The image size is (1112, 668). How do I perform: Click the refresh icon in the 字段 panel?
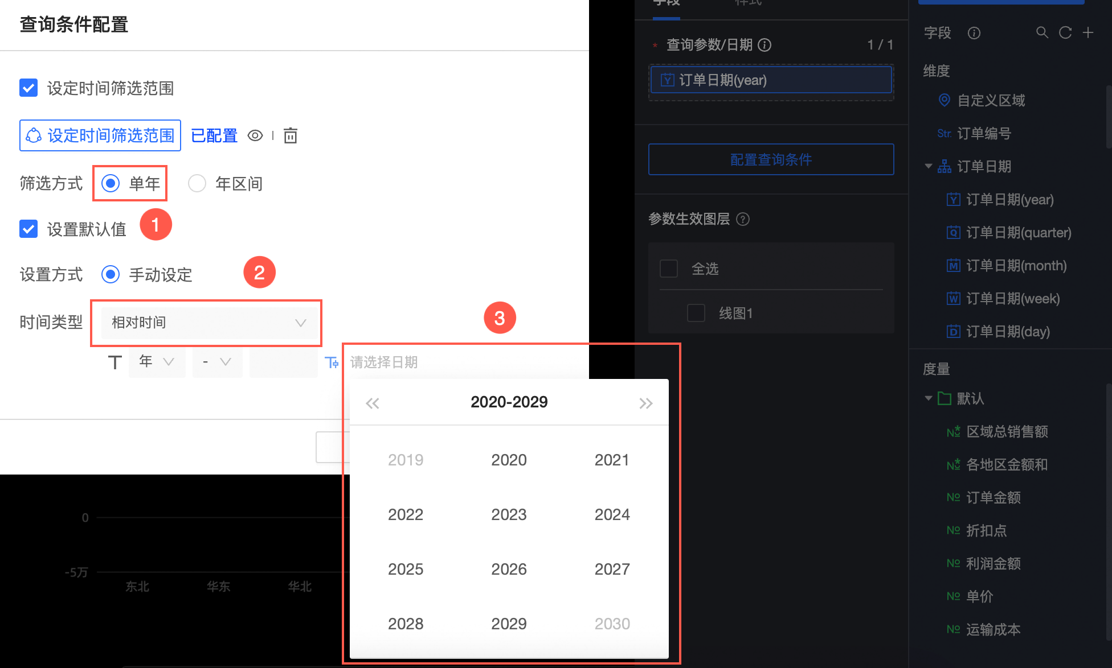point(1065,33)
